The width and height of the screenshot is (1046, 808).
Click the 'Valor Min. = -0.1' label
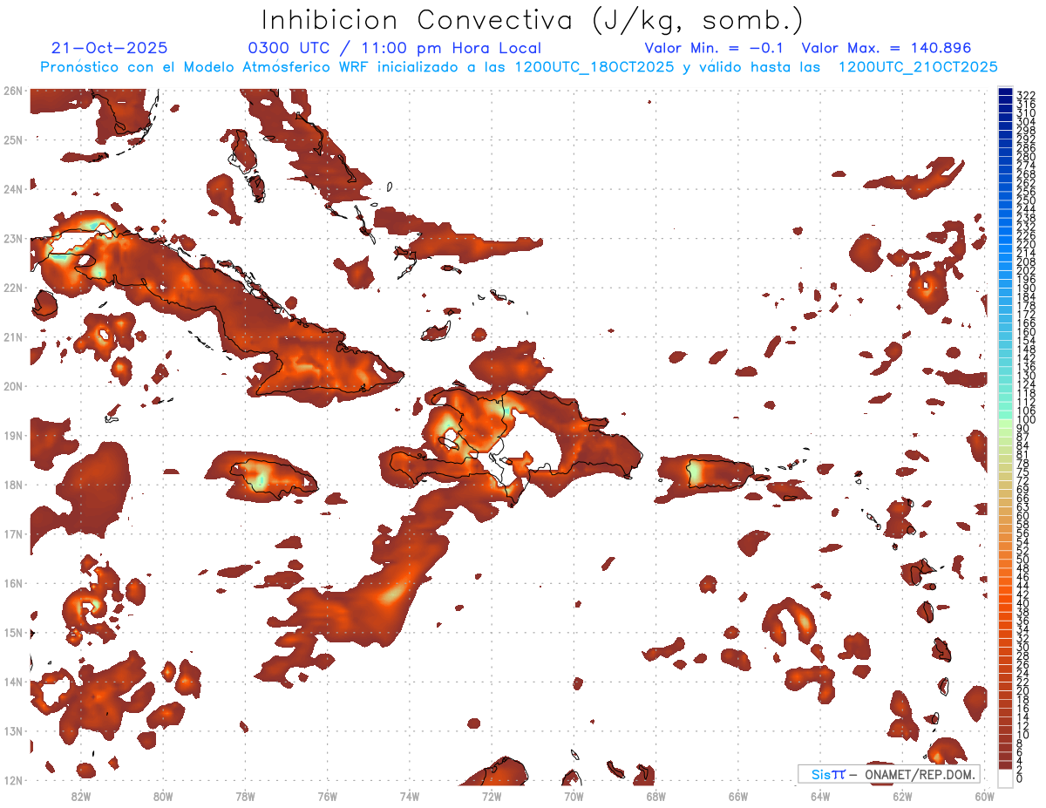716,48
